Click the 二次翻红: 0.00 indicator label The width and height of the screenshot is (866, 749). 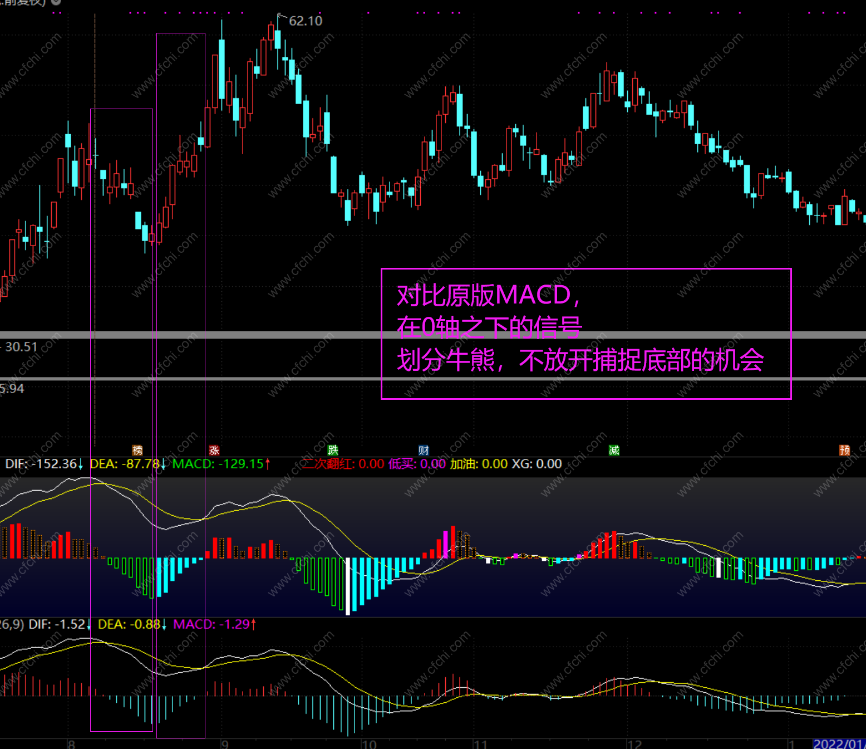(343, 464)
